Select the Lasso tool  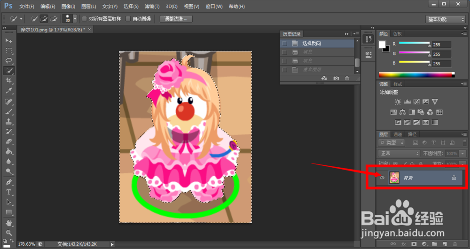click(x=8, y=61)
